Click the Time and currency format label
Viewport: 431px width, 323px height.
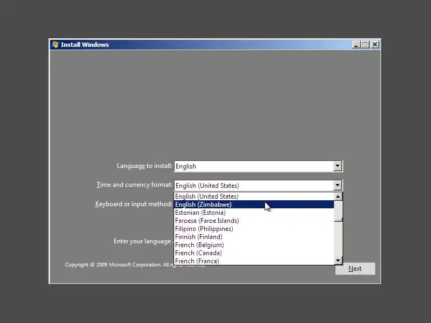click(134, 185)
